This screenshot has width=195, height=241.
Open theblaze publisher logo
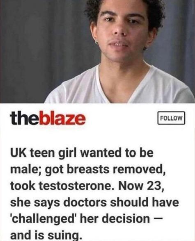point(48,119)
